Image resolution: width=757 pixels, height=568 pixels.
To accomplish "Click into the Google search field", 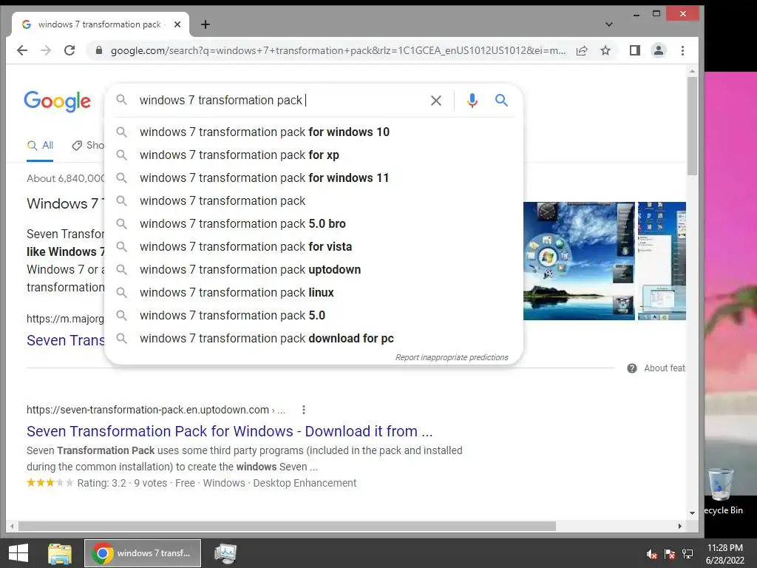I will [x=280, y=101].
